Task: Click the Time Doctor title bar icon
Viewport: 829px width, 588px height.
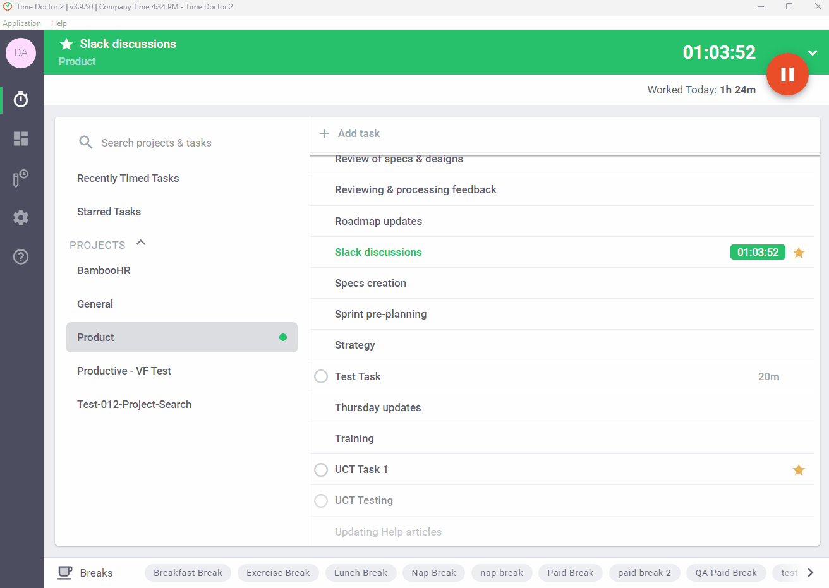Action: click(x=8, y=6)
